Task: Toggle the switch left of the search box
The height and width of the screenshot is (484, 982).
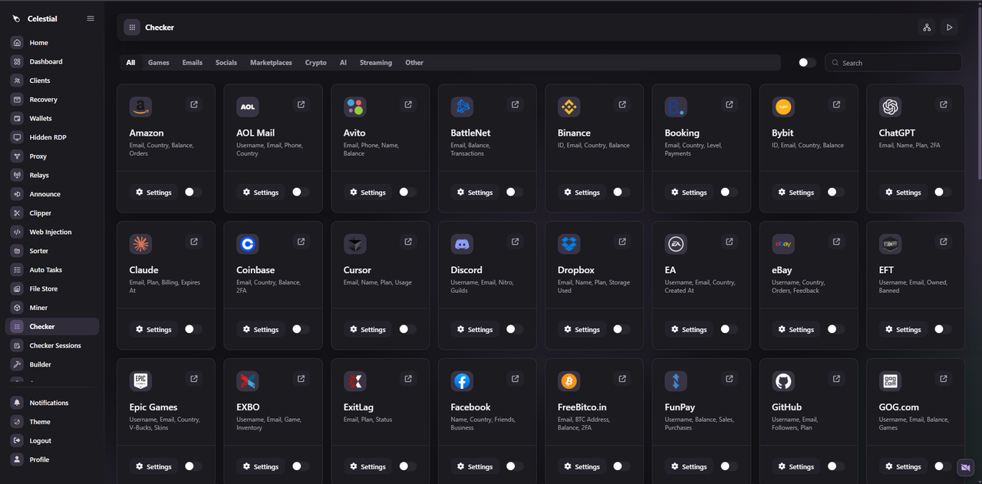Action: click(807, 63)
